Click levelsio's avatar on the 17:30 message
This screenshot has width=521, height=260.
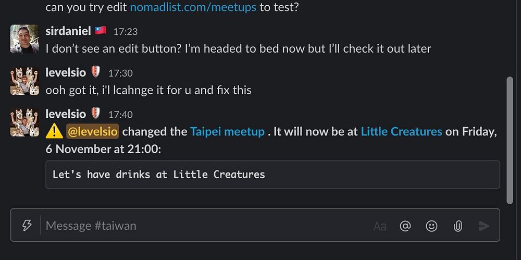tap(24, 81)
